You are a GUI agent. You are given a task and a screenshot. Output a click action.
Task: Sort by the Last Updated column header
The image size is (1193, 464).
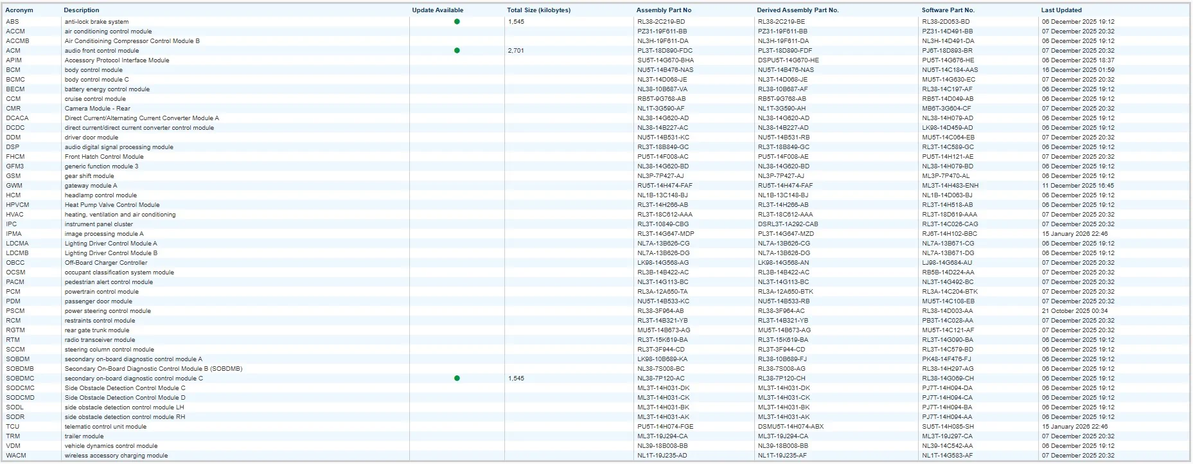pyautogui.click(x=1061, y=10)
